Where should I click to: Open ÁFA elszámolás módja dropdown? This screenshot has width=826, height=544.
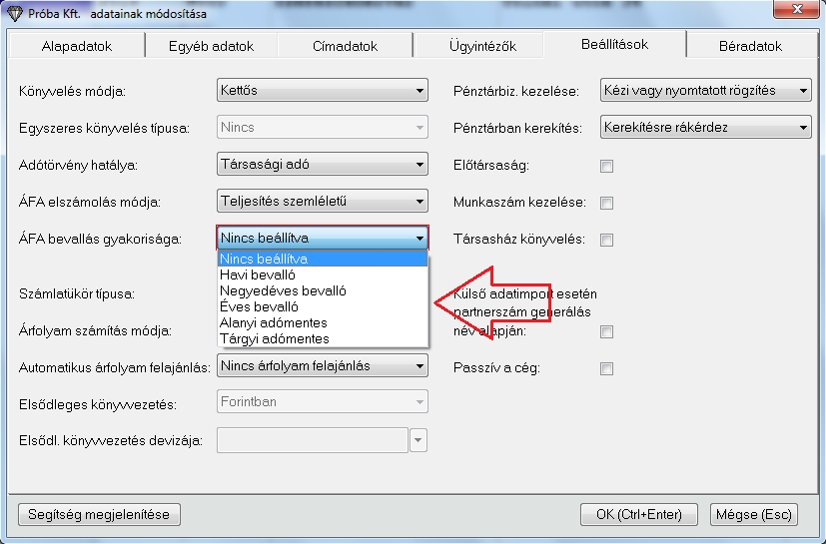[322, 202]
